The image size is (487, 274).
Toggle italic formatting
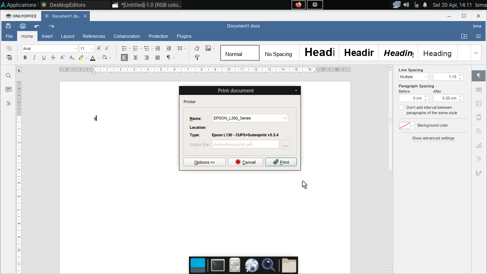34,57
